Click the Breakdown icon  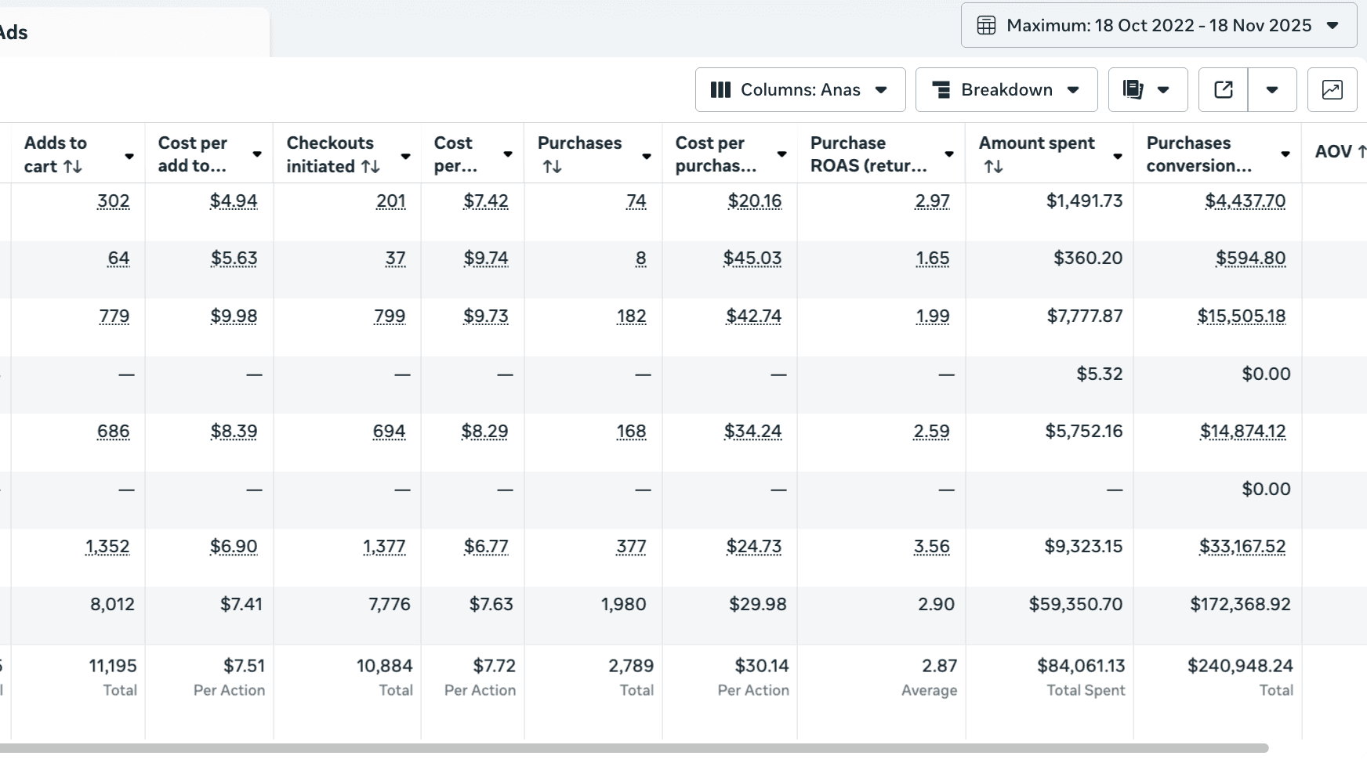(x=941, y=90)
